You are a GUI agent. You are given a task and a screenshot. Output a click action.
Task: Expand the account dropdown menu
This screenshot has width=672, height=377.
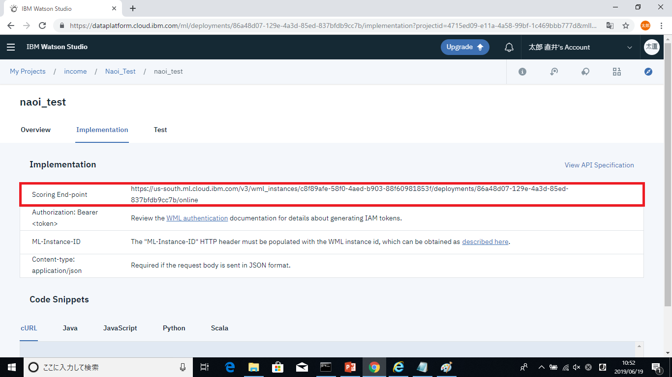(629, 47)
